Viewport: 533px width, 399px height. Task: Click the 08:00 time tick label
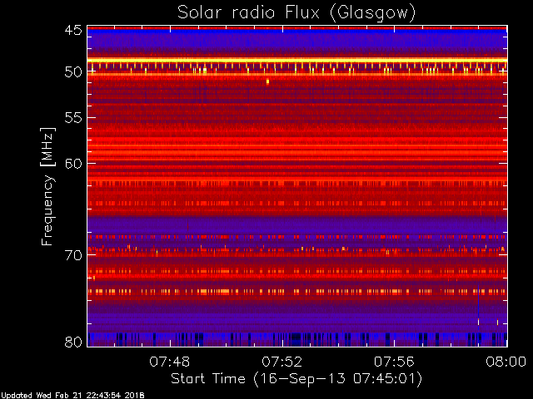click(506, 362)
